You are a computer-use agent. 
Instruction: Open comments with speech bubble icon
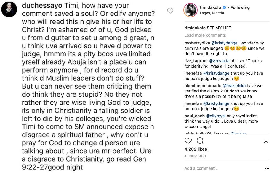(x=200, y=141)
